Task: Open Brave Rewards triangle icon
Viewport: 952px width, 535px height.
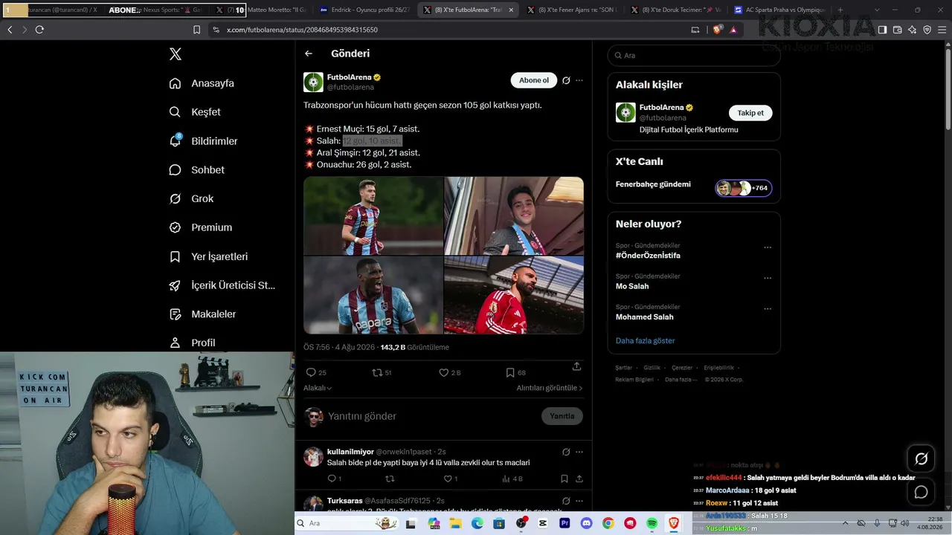Action: [x=733, y=30]
